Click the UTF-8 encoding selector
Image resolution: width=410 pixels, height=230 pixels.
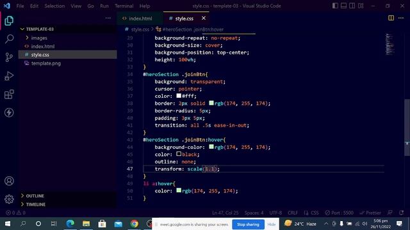click(275, 213)
